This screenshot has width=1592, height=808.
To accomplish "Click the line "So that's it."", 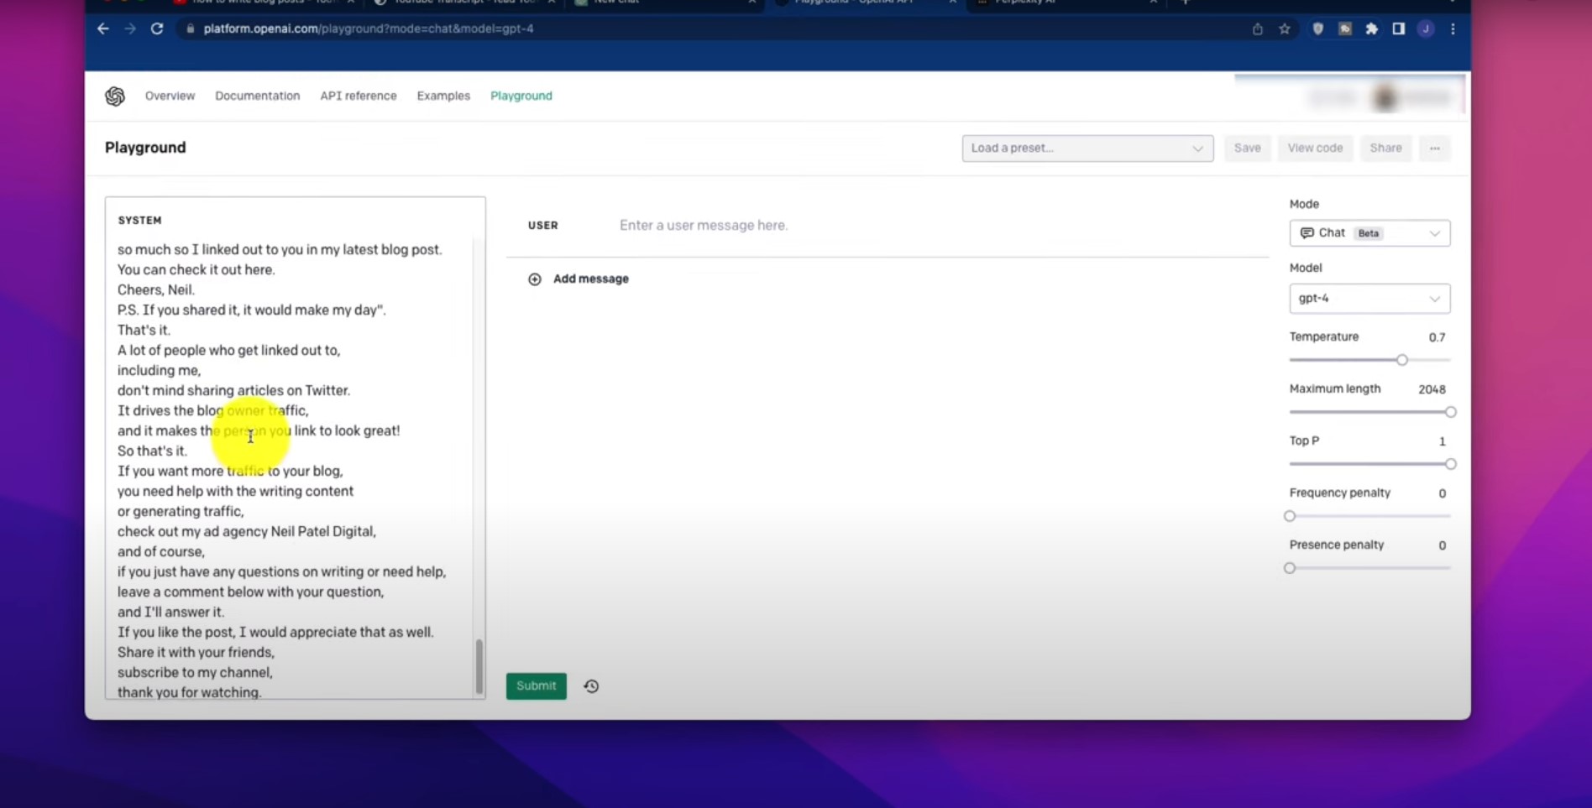I will [x=153, y=451].
